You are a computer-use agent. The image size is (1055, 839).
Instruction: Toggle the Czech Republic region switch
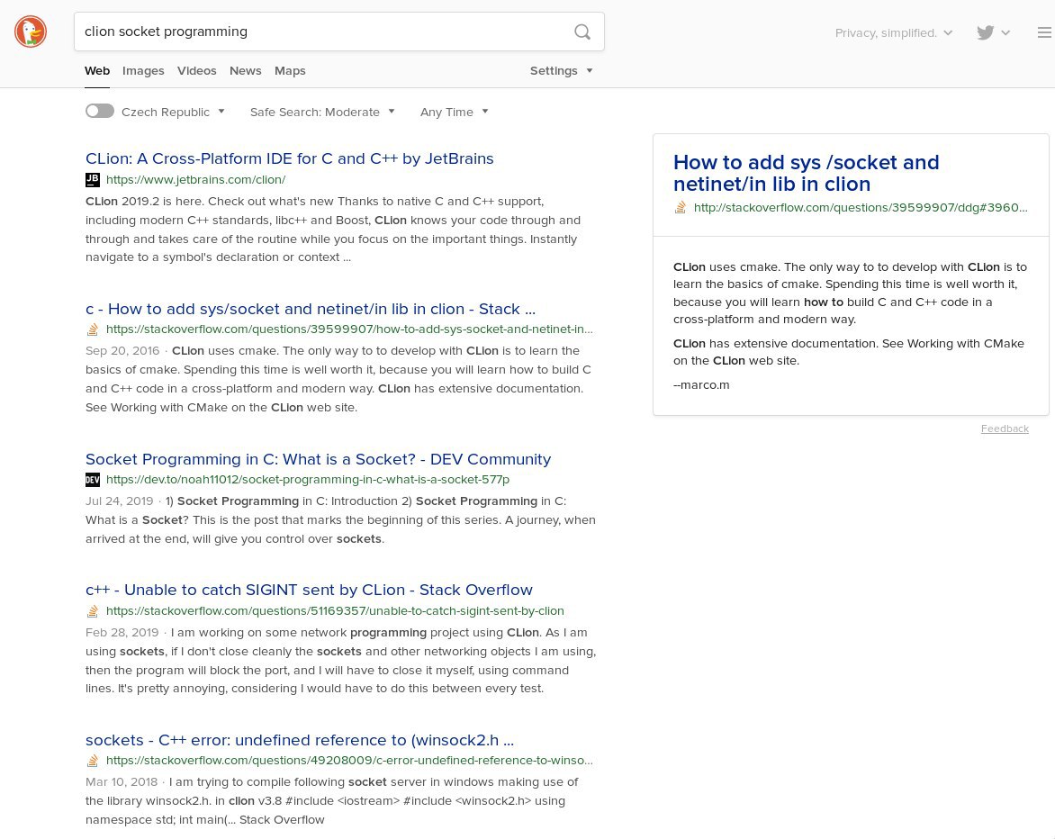click(x=100, y=111)
